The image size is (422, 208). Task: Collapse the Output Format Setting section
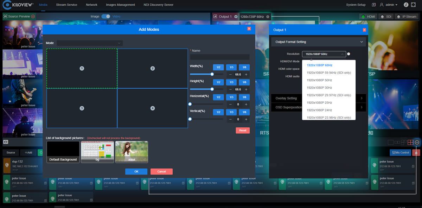[362, 42]
